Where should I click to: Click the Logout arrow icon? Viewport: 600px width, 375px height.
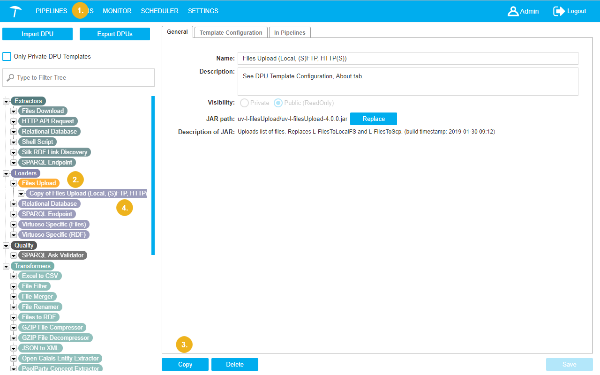click(559, 11)
